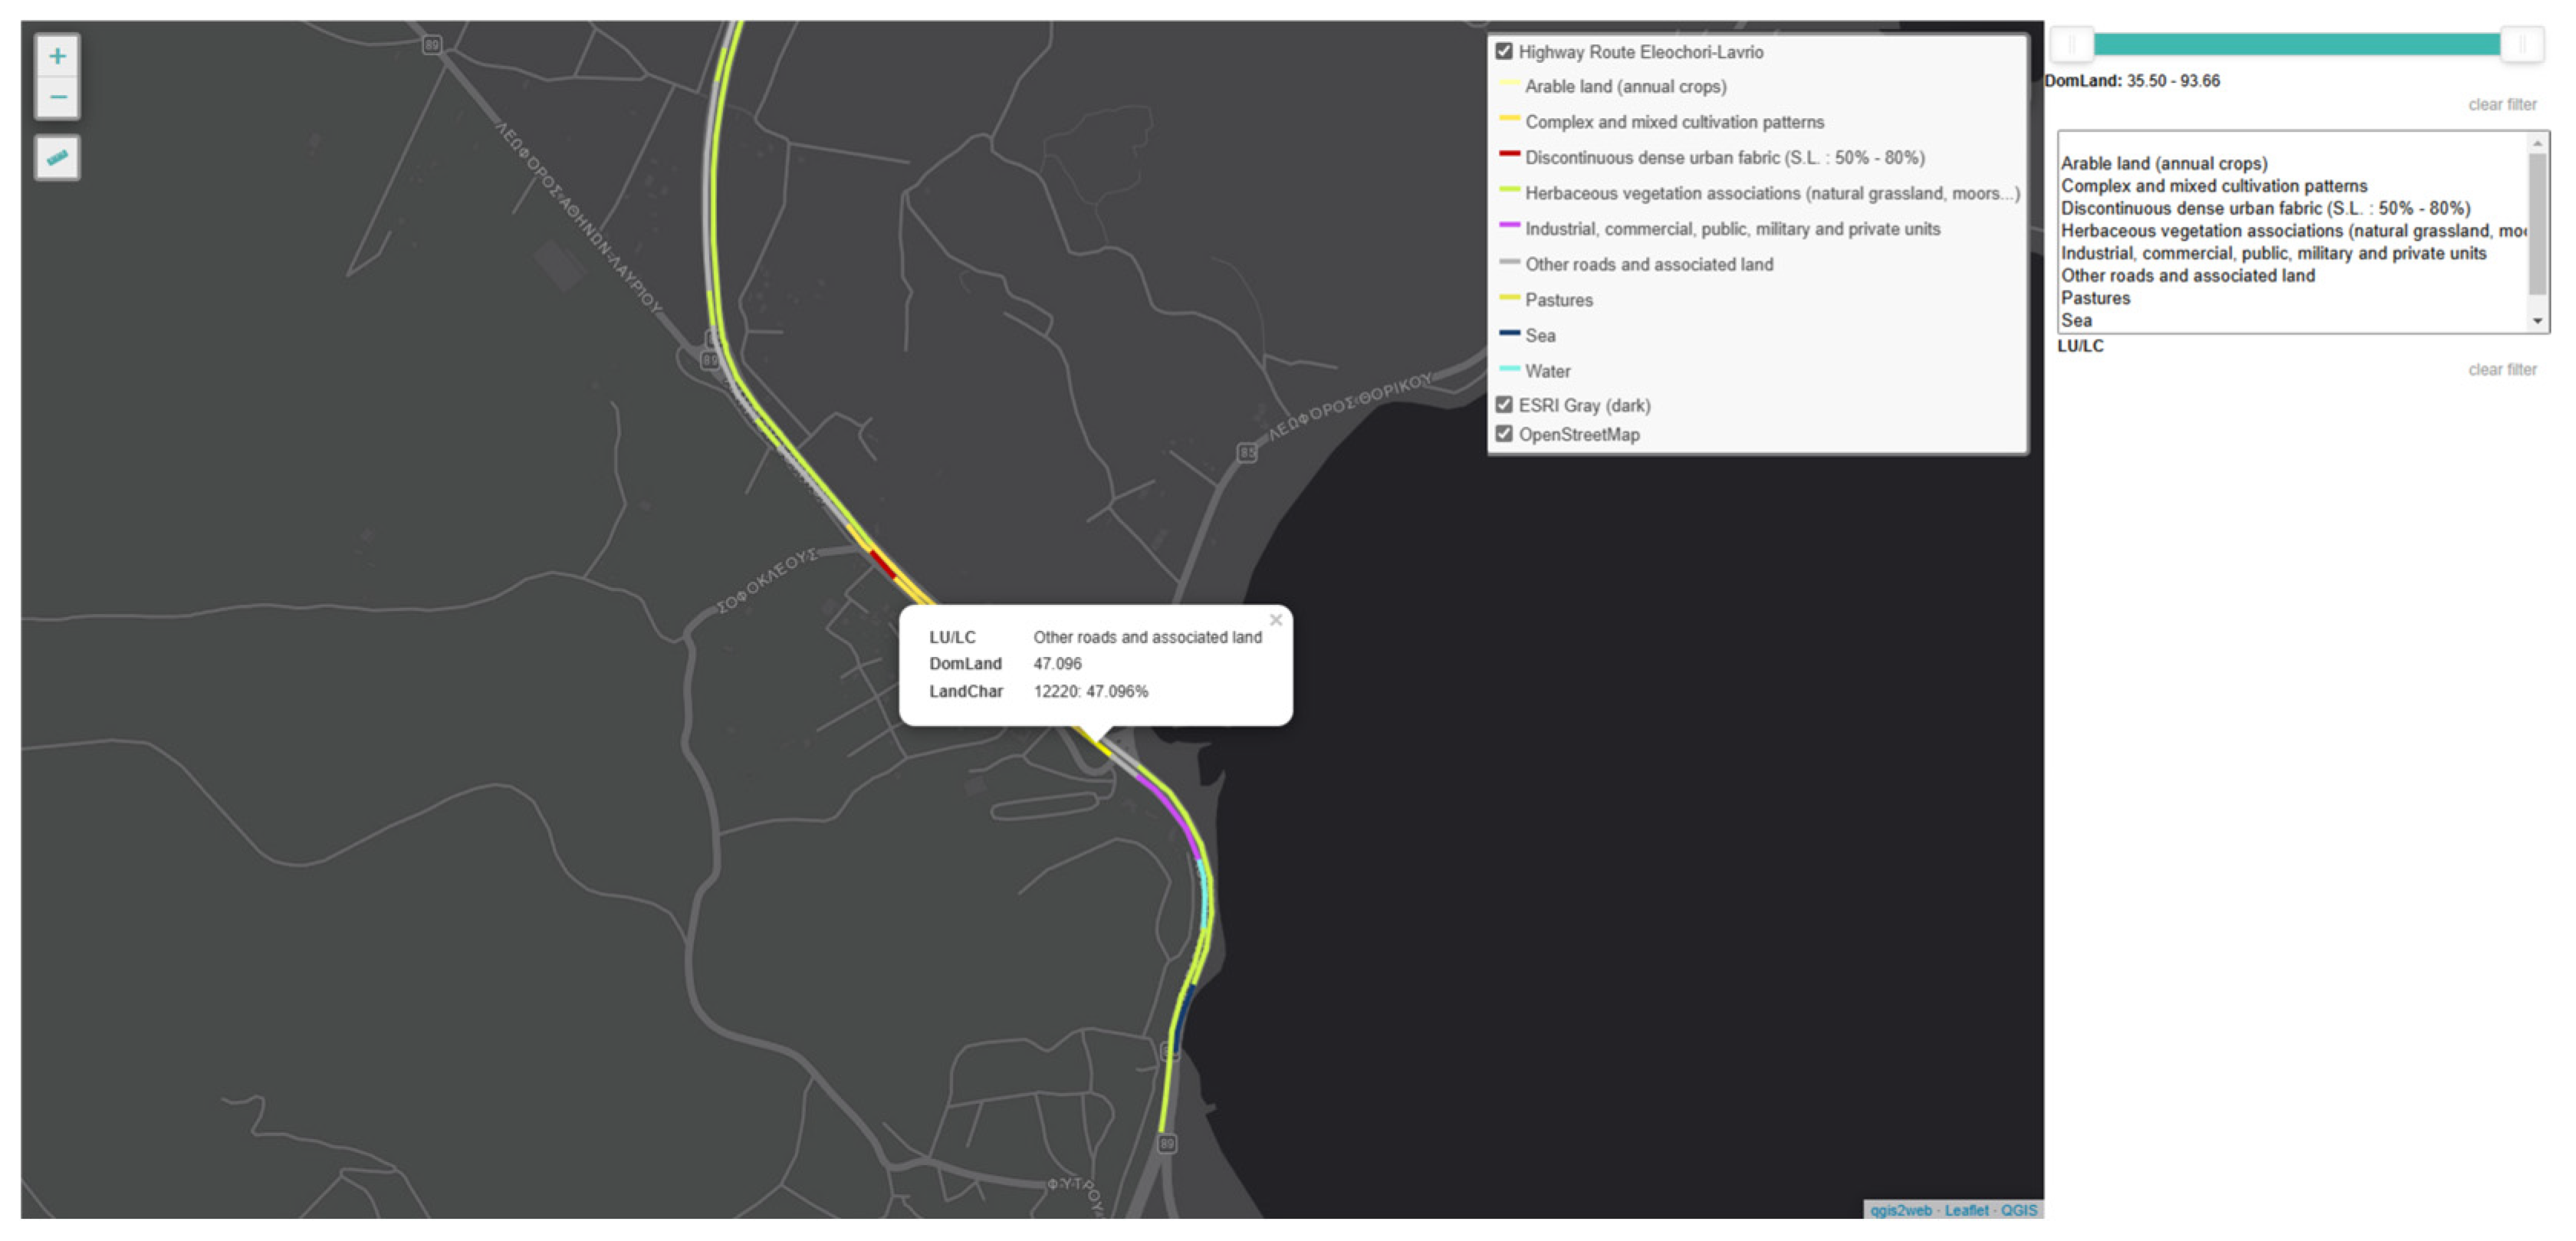
Task: Toggle Highway Route Eleochori-Lavrio layer checkbox
Action: click(1503, 51)
